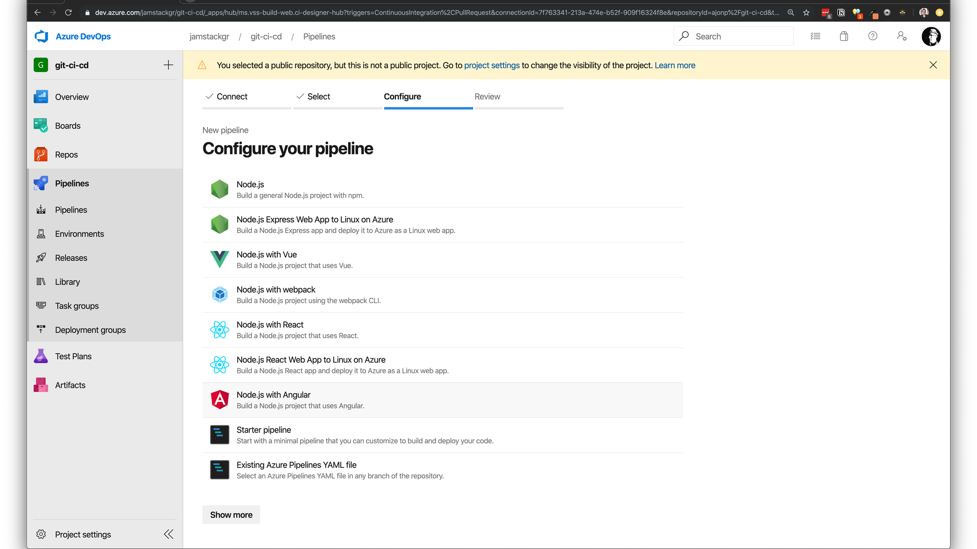Open the work items list icon

[x=815, y=36]
